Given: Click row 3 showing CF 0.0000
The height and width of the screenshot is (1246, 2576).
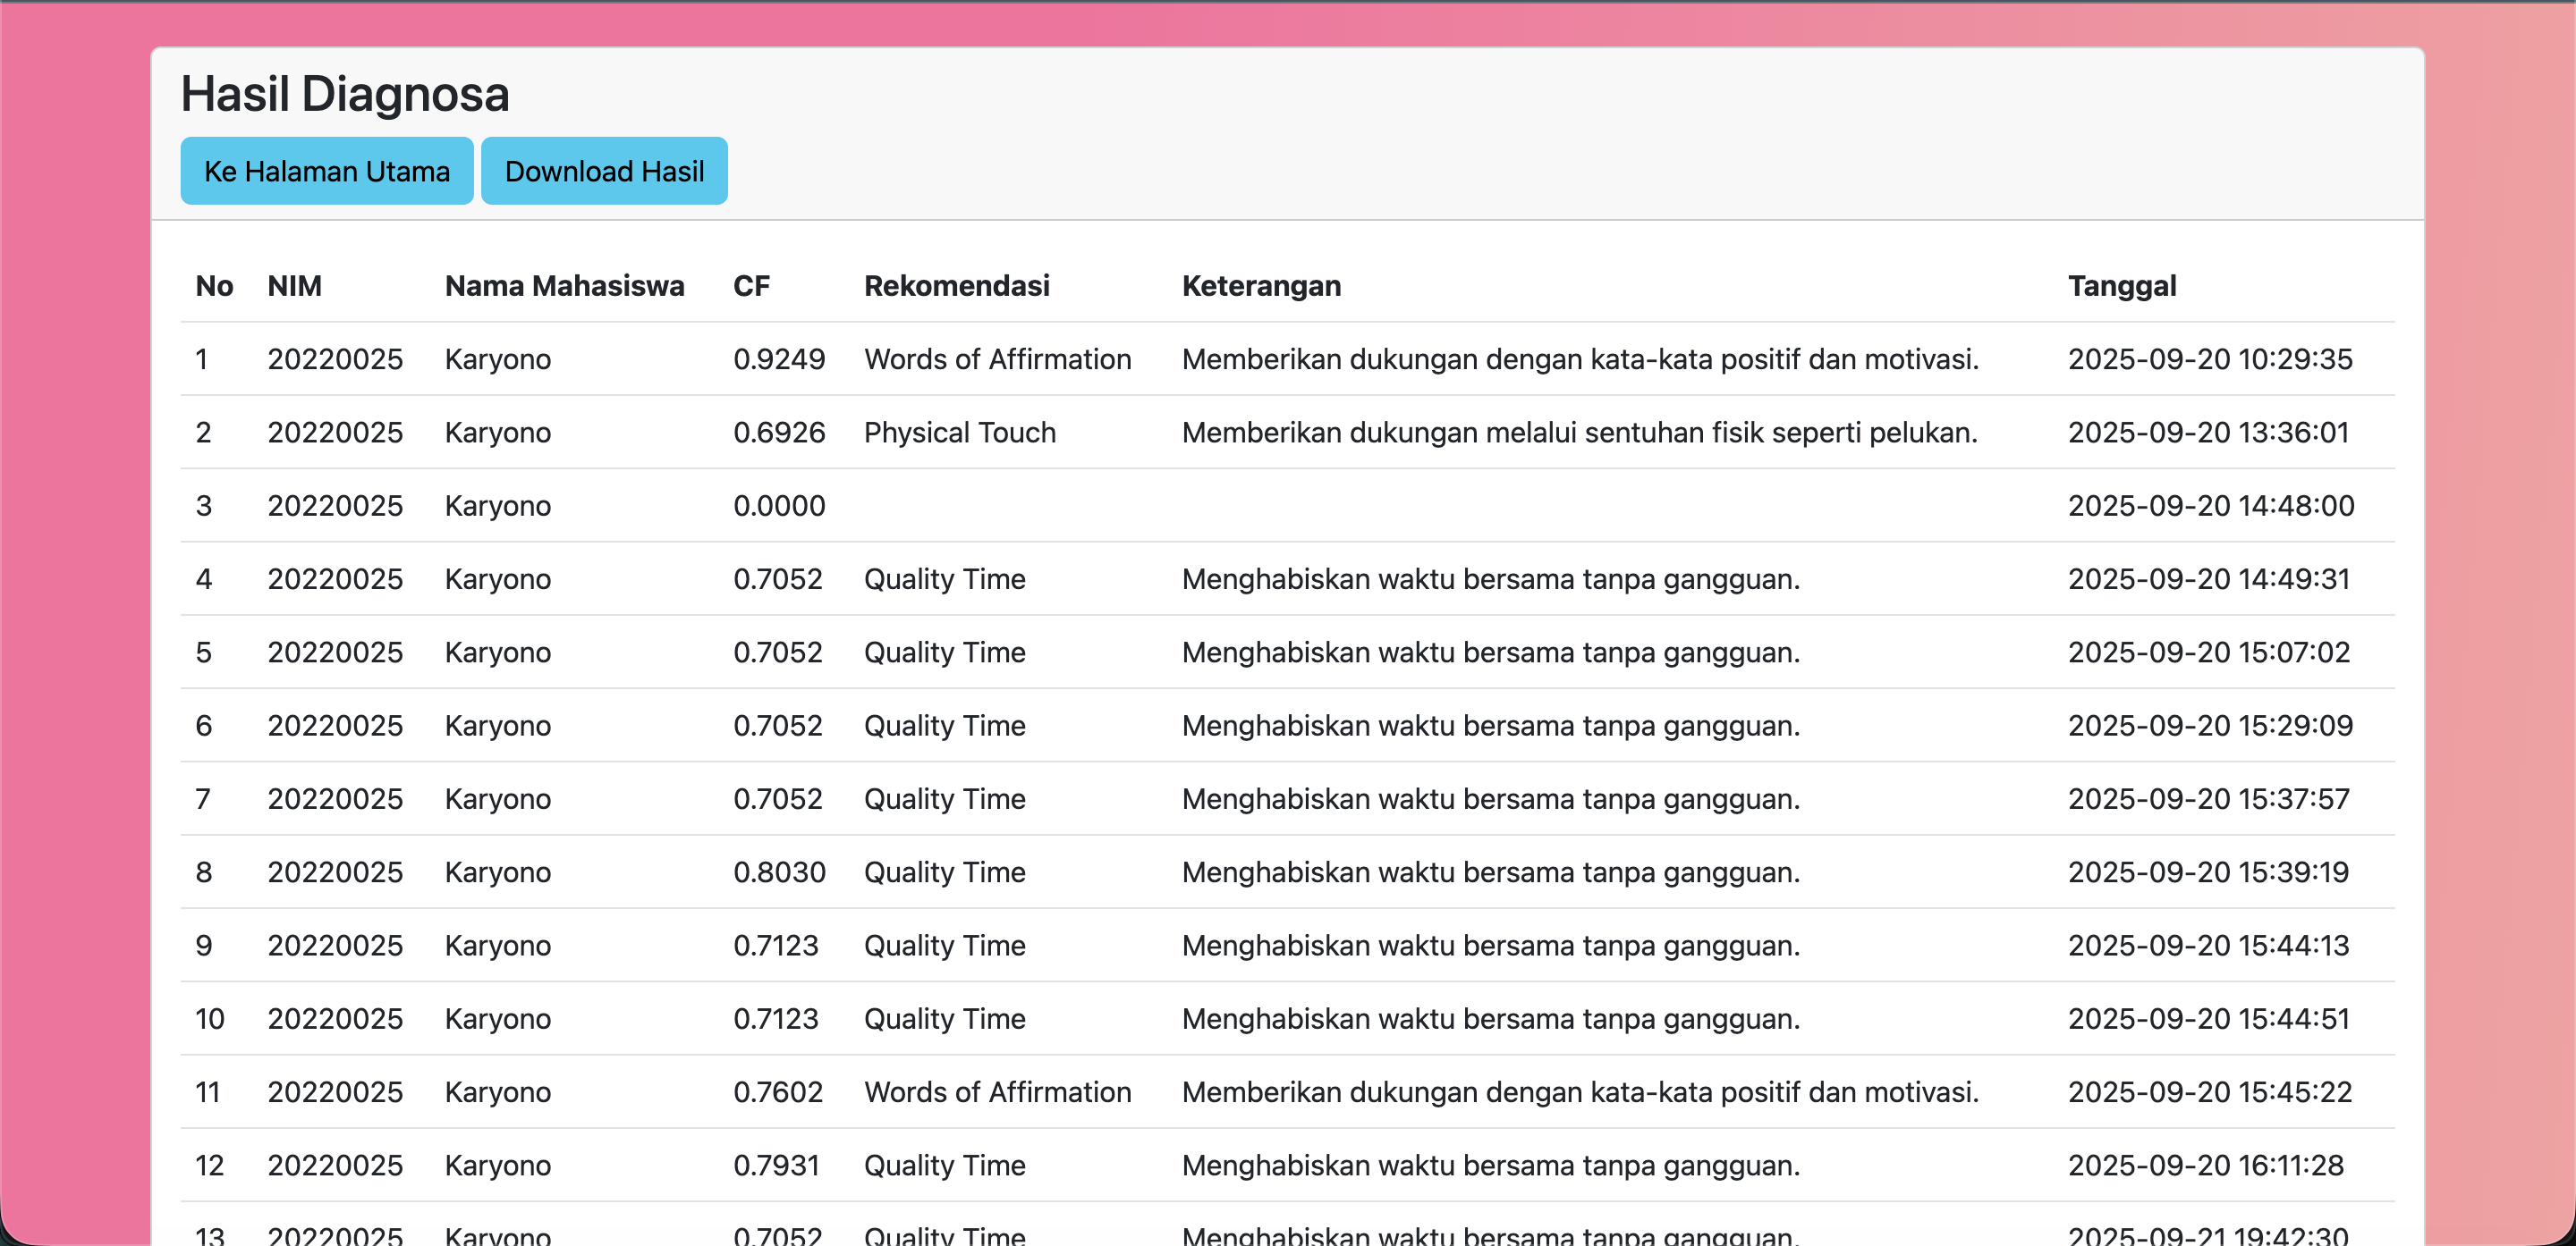Looking at the screenshot, I should click(780, 506).
